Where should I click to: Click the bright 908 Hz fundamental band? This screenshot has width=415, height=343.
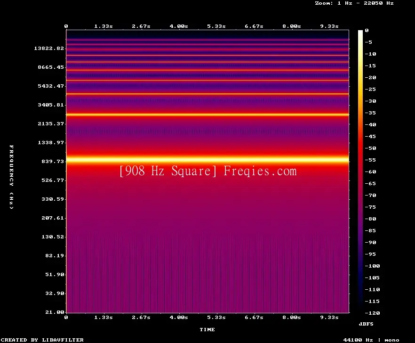[x=207, y=160]
